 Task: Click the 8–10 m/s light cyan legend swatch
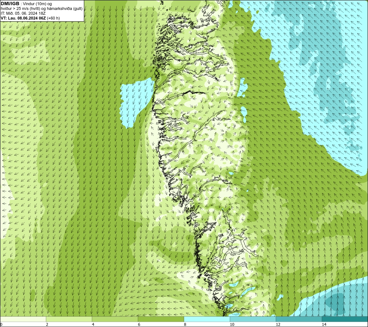[207, 319]
